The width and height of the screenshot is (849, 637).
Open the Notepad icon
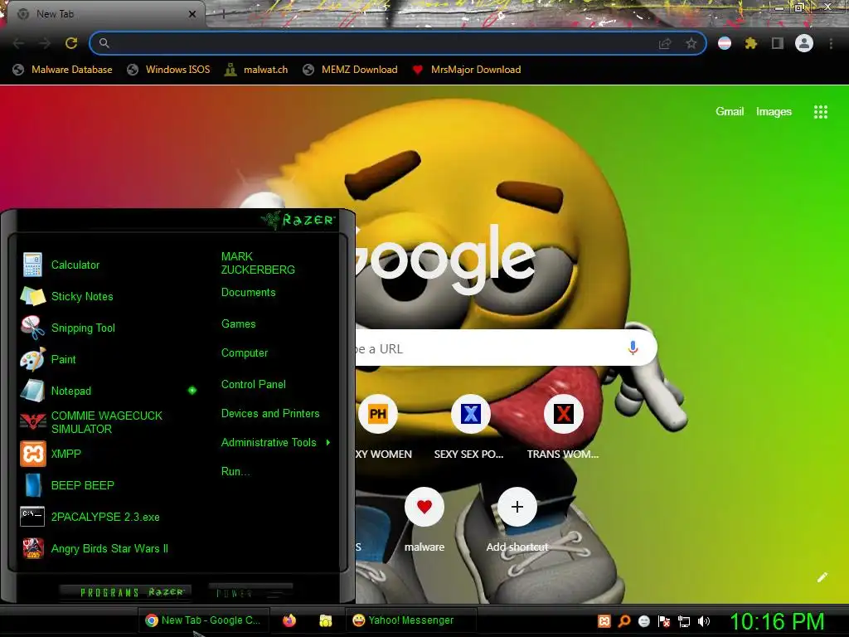tap(32, 391)
